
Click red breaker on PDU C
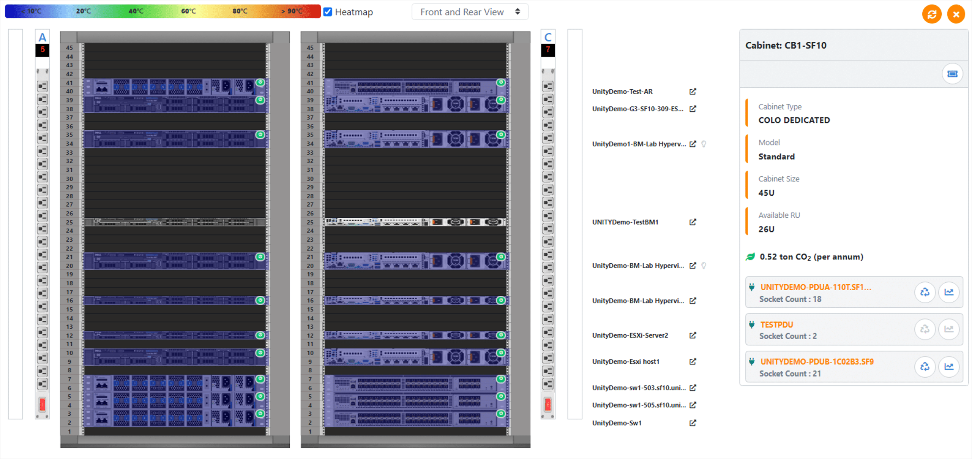coord(548,404)
